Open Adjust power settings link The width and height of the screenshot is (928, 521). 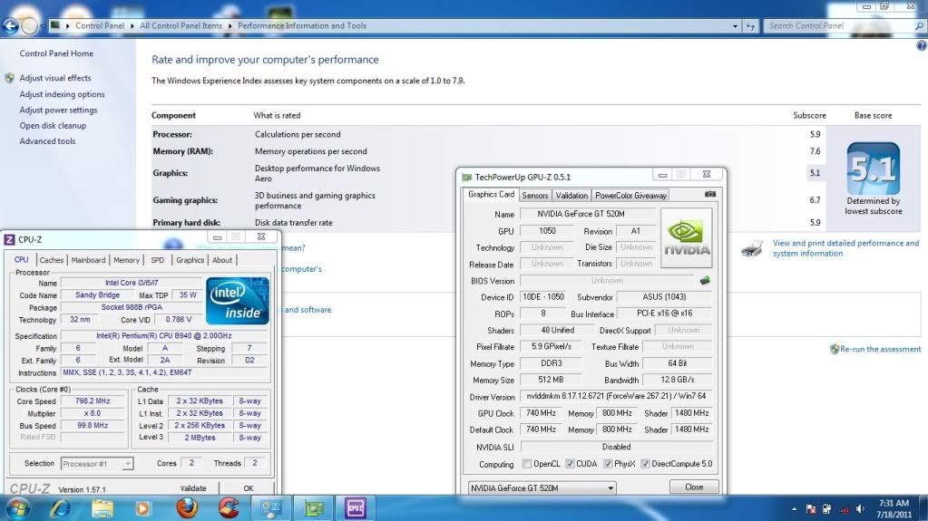pos(58,110)
